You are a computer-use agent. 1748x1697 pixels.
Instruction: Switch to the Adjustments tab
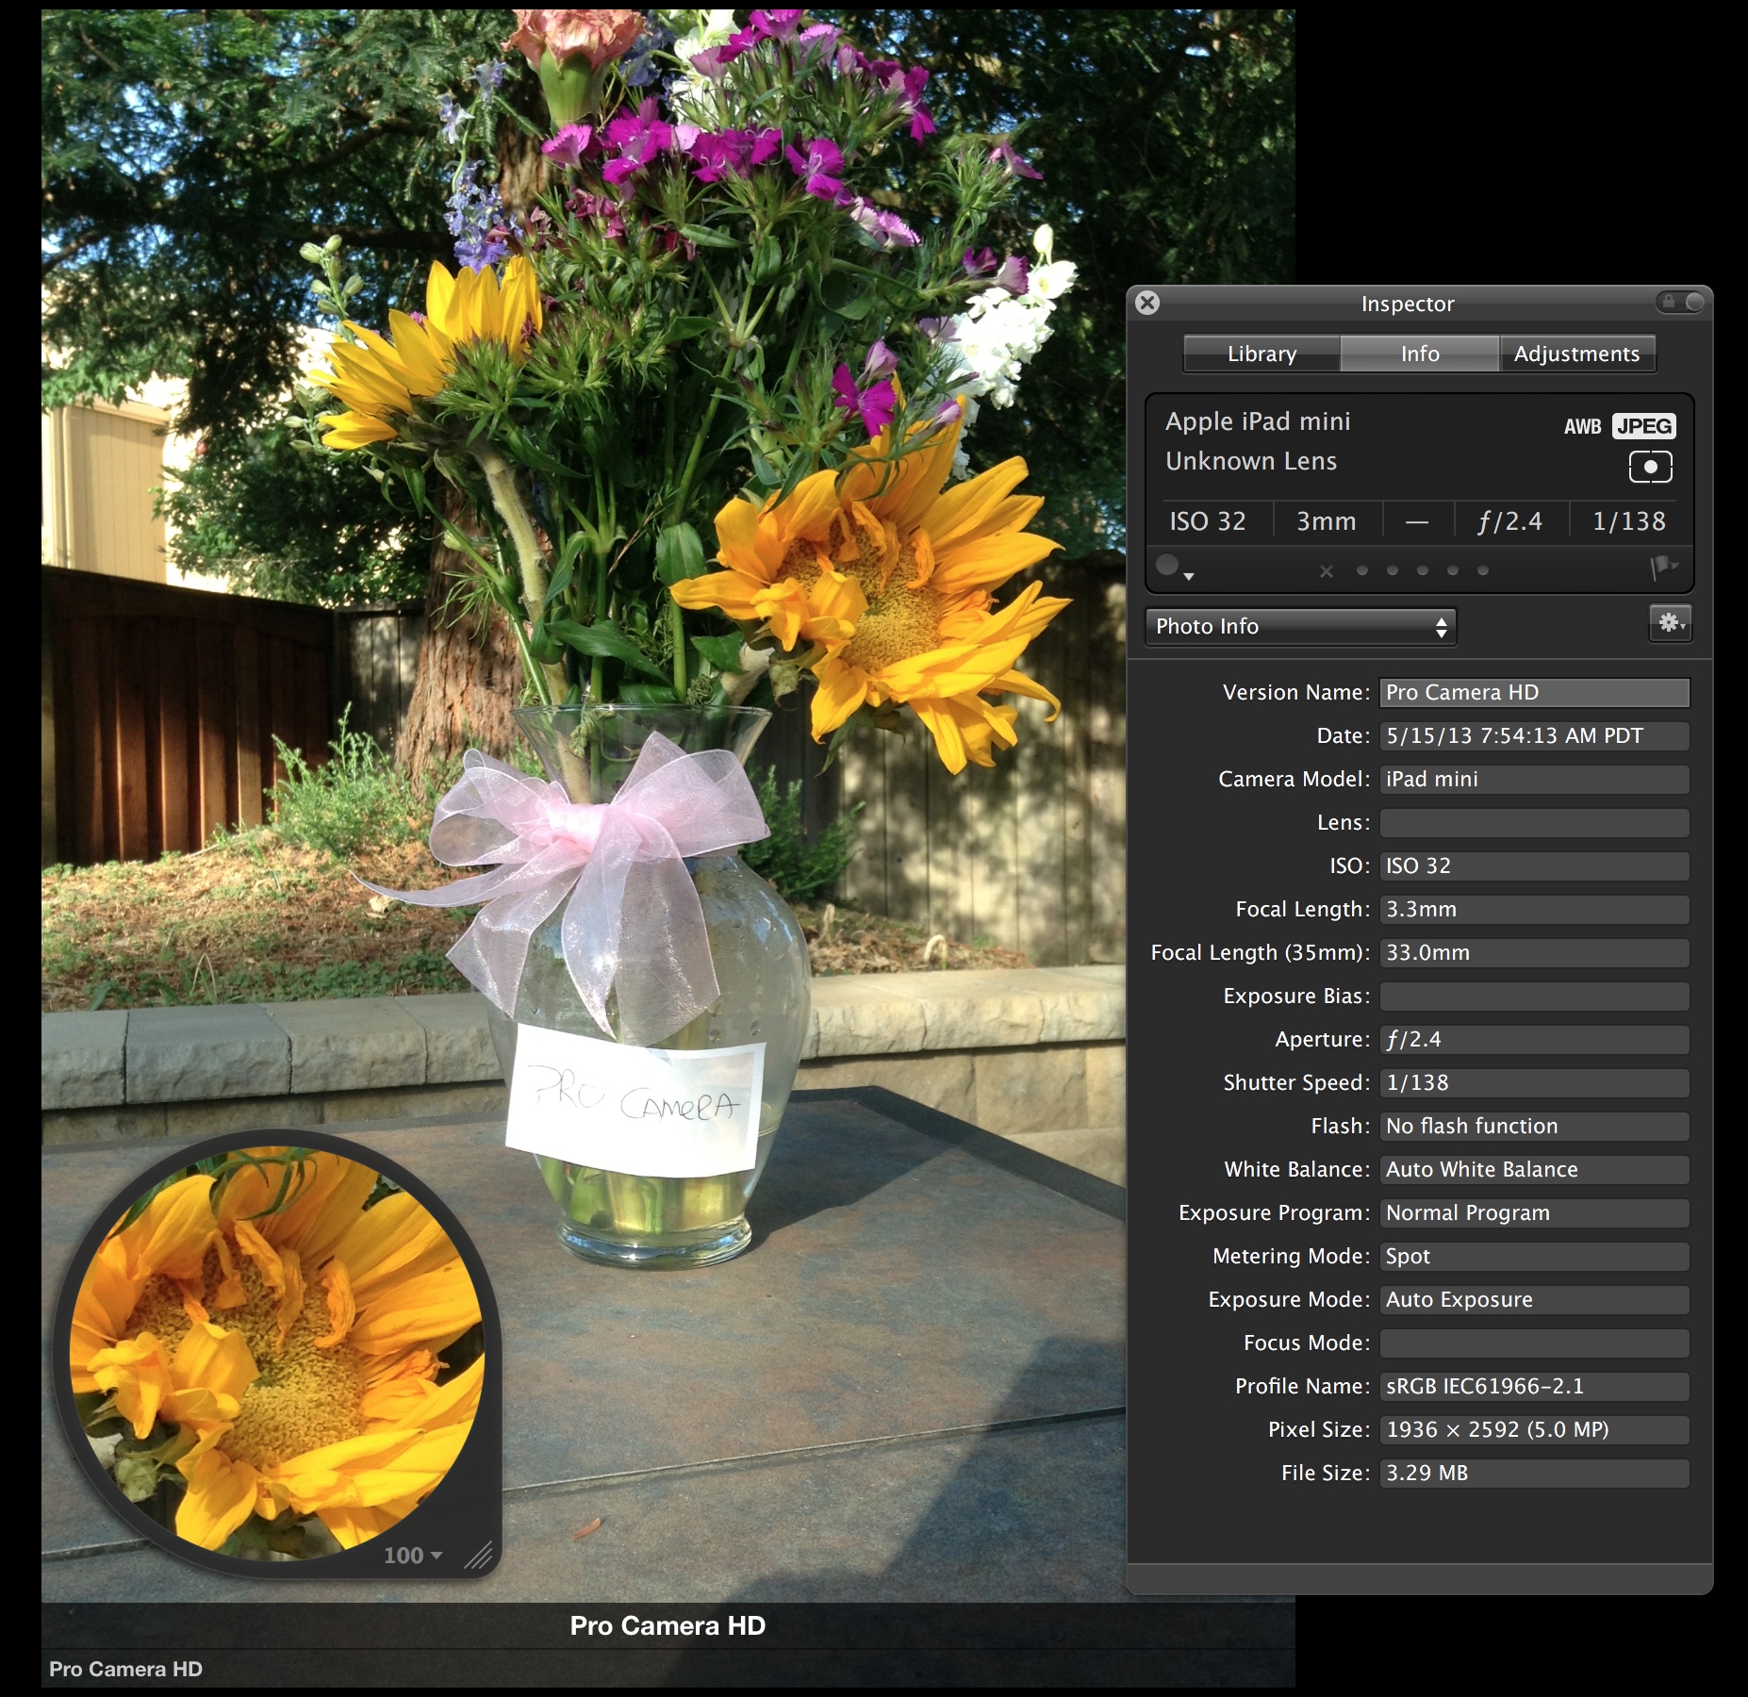pyautogui.click(x=1576, y=354)
